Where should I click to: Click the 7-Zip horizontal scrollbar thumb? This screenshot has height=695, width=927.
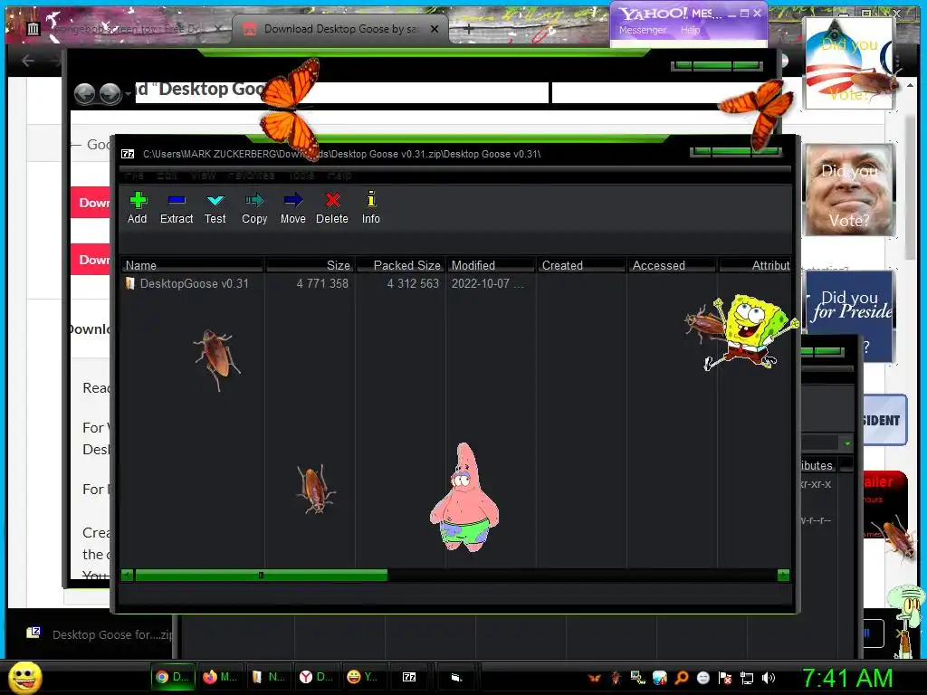[x=262, y=575]
